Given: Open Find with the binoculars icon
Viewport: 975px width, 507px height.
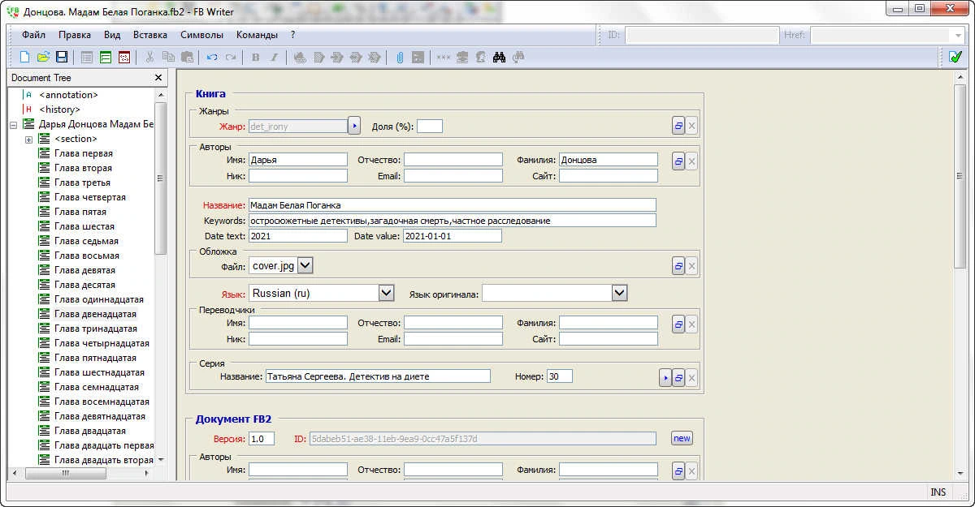Looking at the screenshot, I should click(500, 58).
